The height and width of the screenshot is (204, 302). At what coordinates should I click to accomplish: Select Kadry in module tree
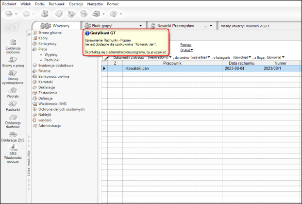coord(43,38)
